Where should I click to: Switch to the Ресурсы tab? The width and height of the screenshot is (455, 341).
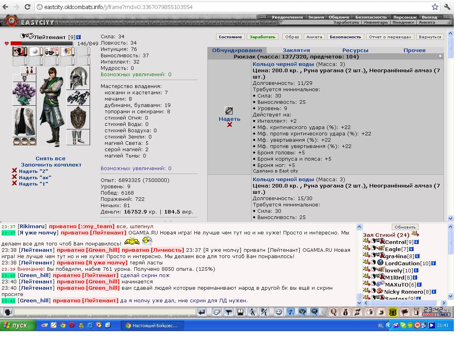355,50
